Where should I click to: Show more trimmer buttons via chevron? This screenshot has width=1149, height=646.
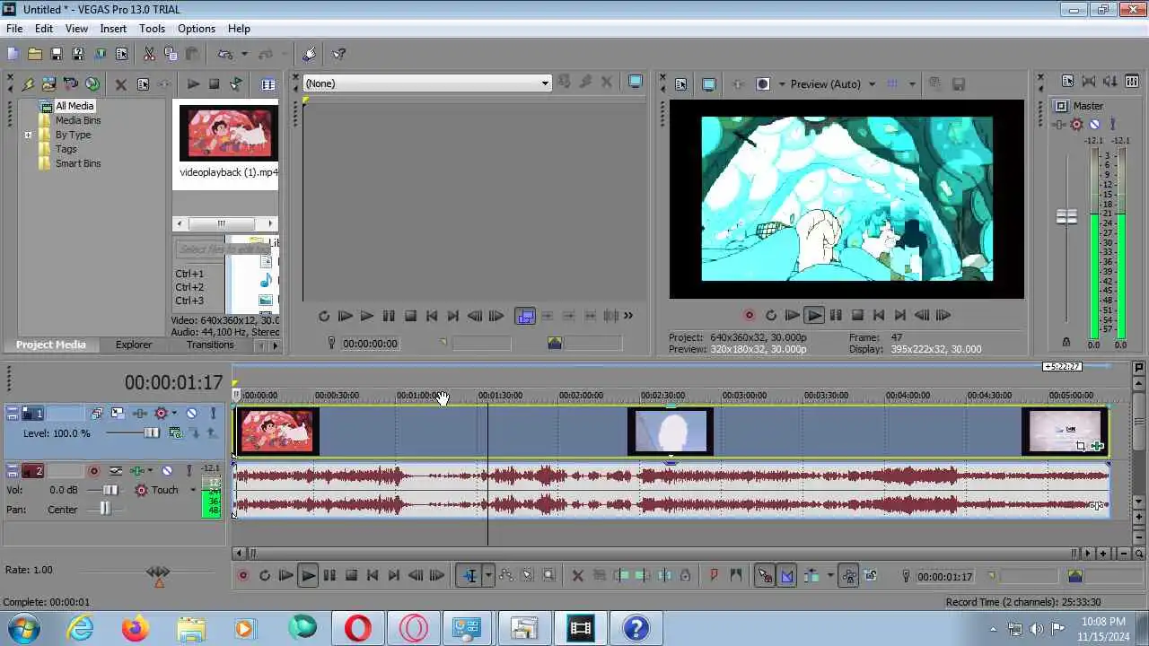coord(628,315)
